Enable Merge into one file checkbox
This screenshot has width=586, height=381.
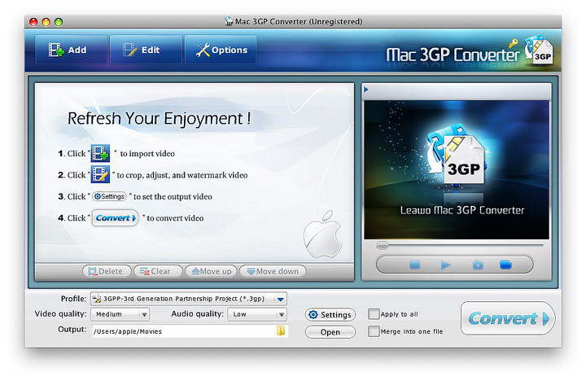[x=374, y=331]
